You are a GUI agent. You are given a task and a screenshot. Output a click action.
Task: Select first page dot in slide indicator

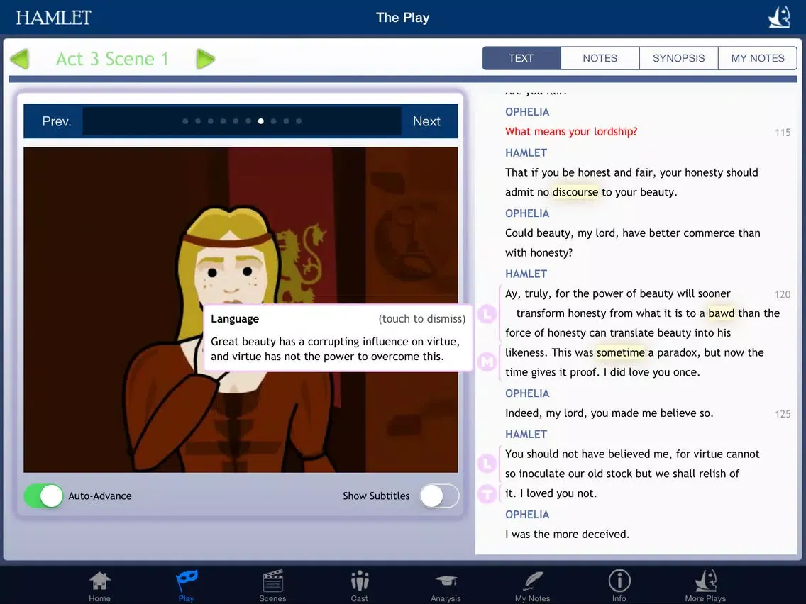pyautogui.click(x=186, y=121)
